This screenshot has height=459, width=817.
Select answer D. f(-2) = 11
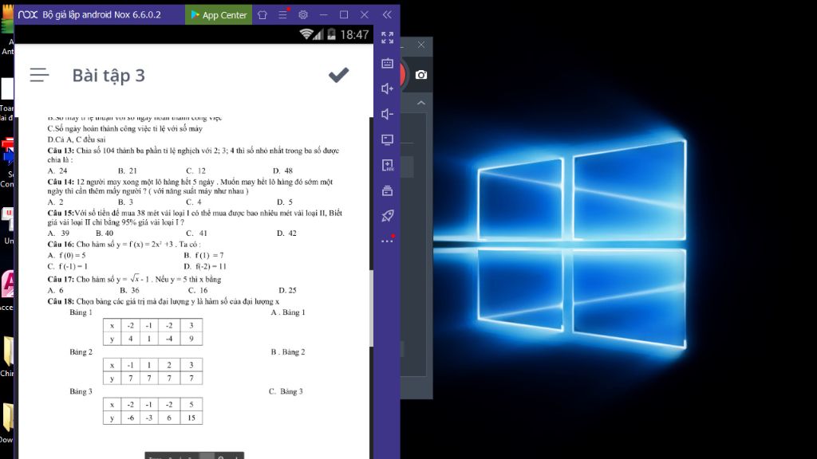click(x=205, y=266)
